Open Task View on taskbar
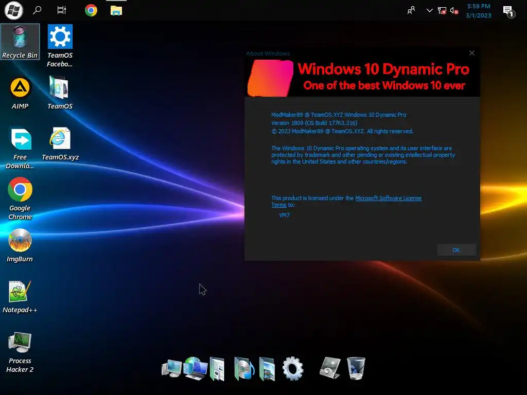The height and width of the screenshot is (395, 527). 62,10
